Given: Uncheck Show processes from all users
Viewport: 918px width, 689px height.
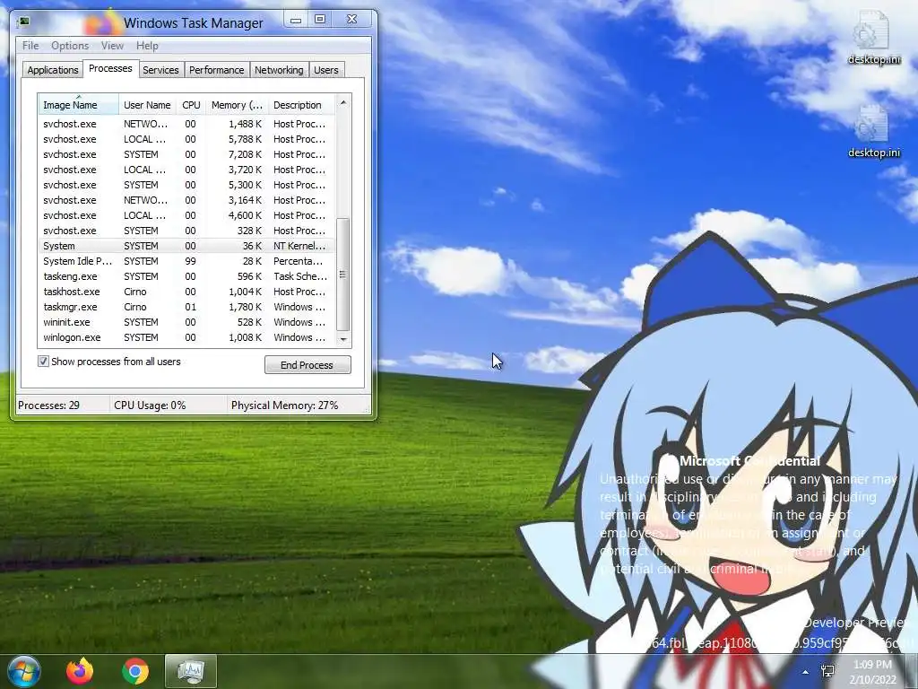Looking at the screenshot, I should coord(43,362).
